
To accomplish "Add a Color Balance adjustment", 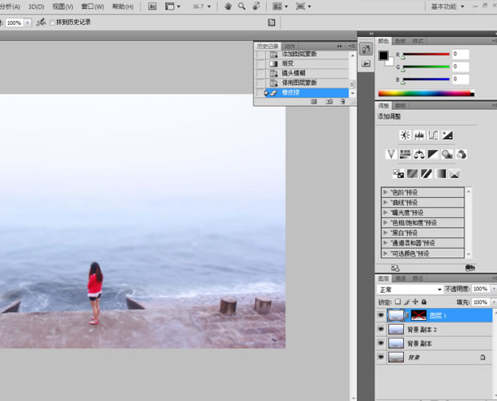I will click(419, 154).
